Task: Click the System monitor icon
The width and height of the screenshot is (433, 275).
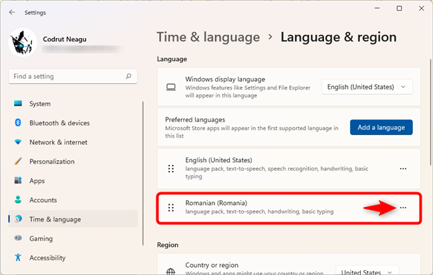Action: pos(18,103)
